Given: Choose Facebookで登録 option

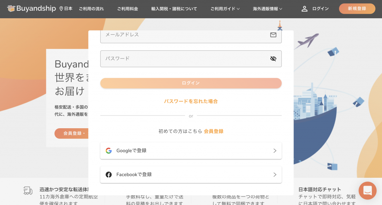Looking at the screenshot, I should [191, 174].
